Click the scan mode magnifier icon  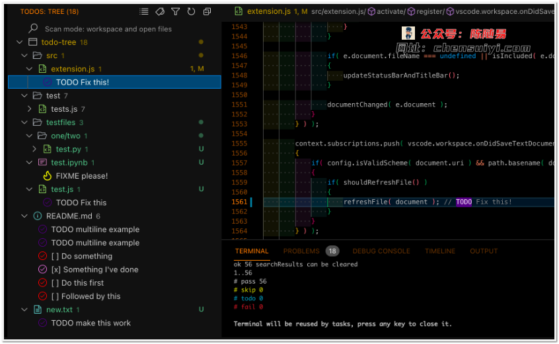click(x=33, y=29)
